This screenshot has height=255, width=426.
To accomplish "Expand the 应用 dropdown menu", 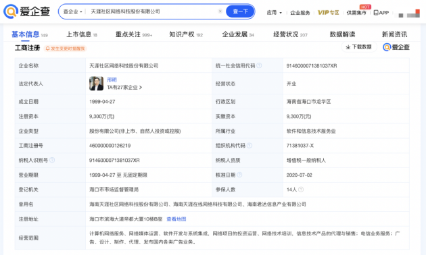I will [274, 12].
